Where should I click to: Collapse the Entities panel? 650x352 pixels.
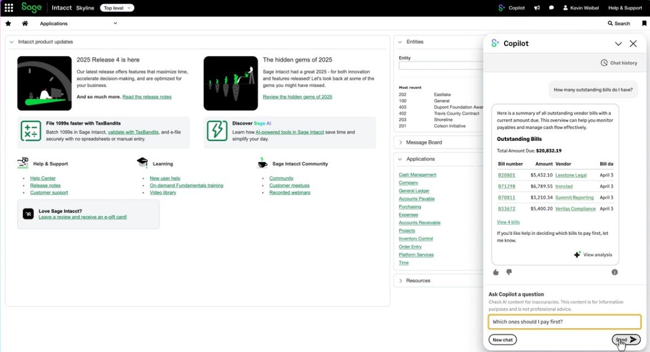[x=400, y=42]
